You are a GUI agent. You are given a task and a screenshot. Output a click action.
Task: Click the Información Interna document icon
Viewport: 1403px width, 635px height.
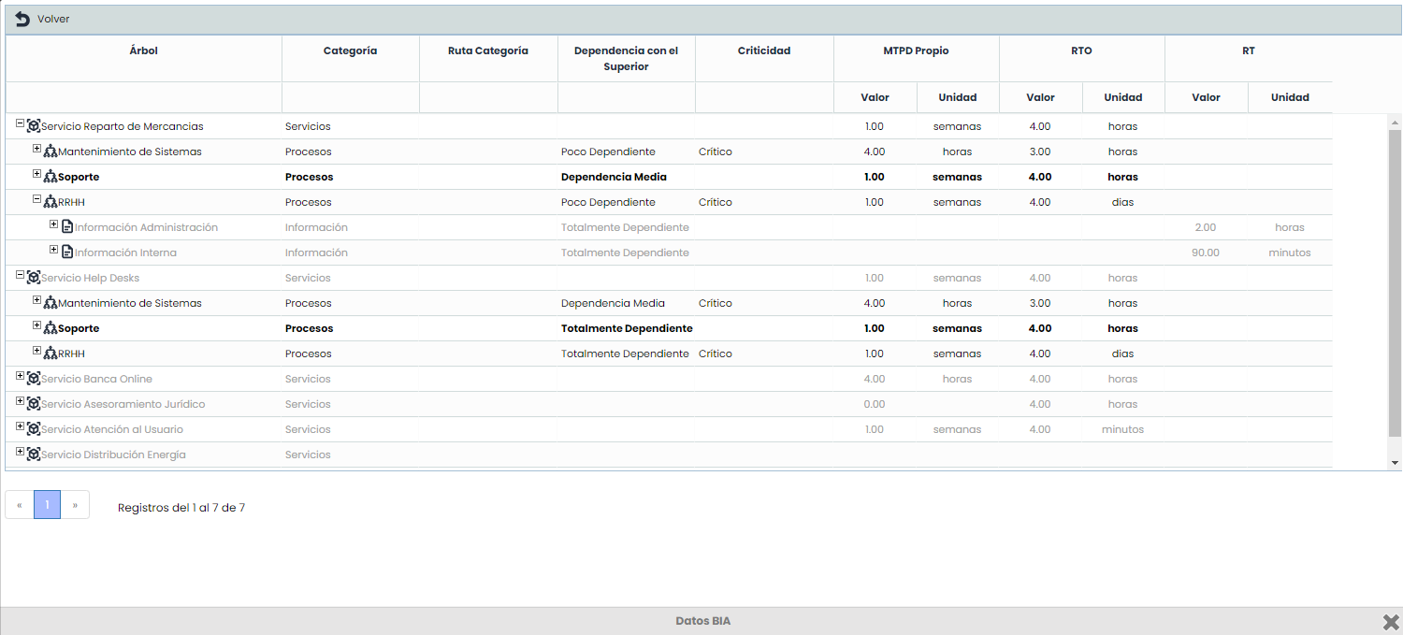(x=67, y=253)
